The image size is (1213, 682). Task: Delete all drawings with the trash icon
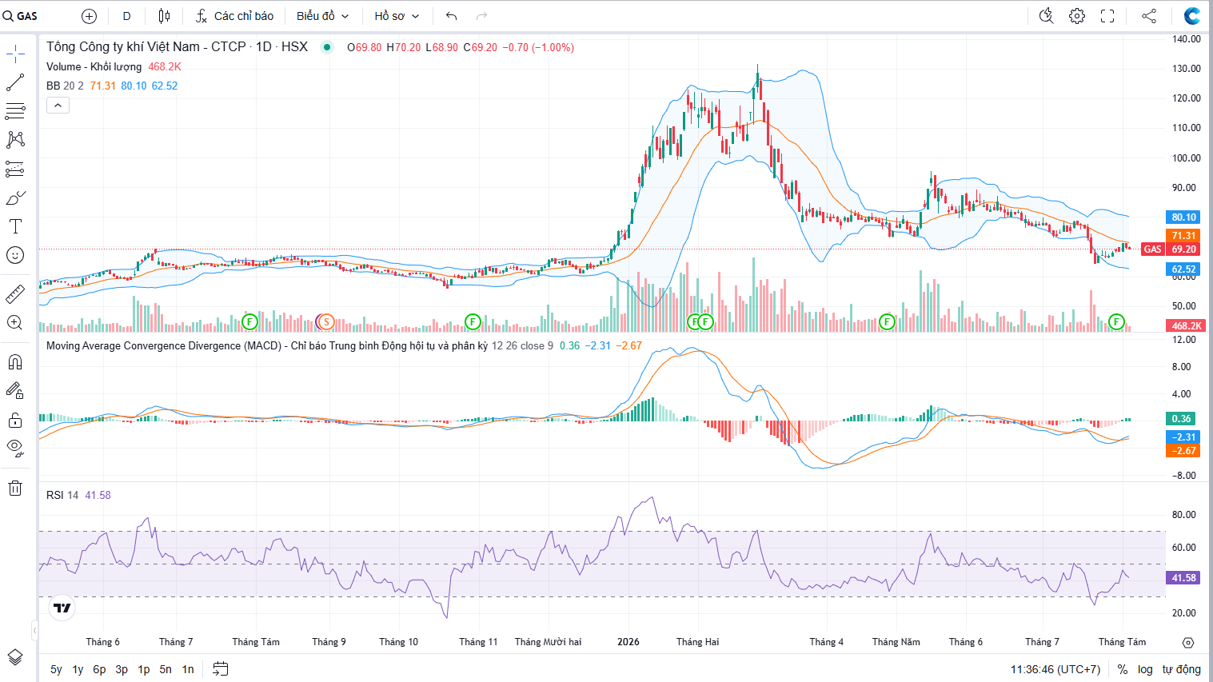pos(15,488)
